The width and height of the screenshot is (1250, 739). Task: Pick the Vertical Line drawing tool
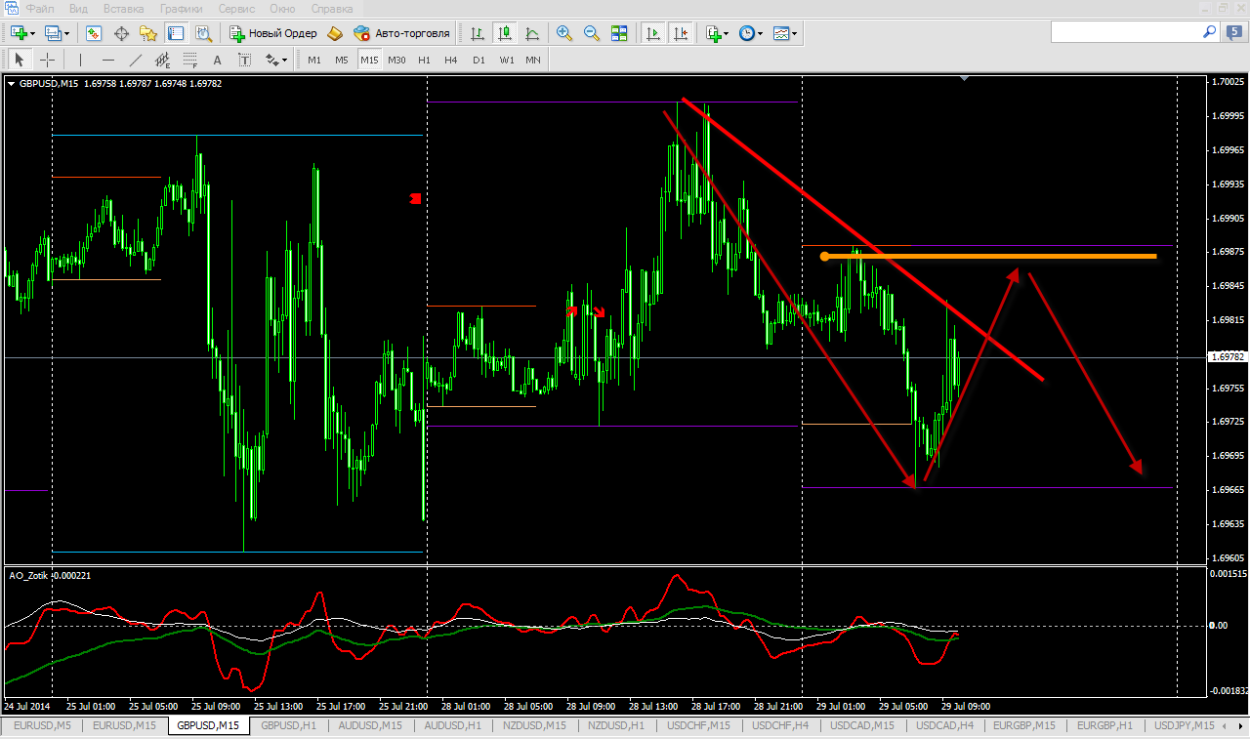point(81,60)
